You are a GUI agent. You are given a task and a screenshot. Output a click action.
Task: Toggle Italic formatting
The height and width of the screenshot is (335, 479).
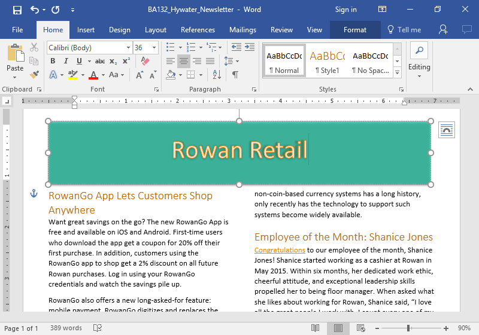[x=66, y=61]
